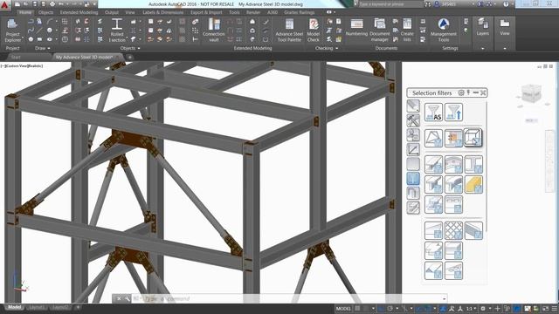Expand the View panel arrow

505,49
